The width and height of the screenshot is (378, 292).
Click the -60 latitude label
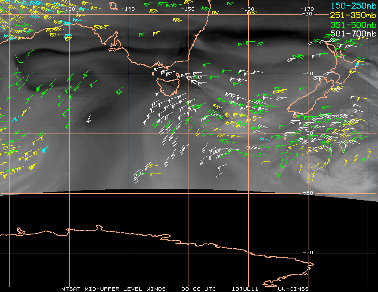[308, 193]
